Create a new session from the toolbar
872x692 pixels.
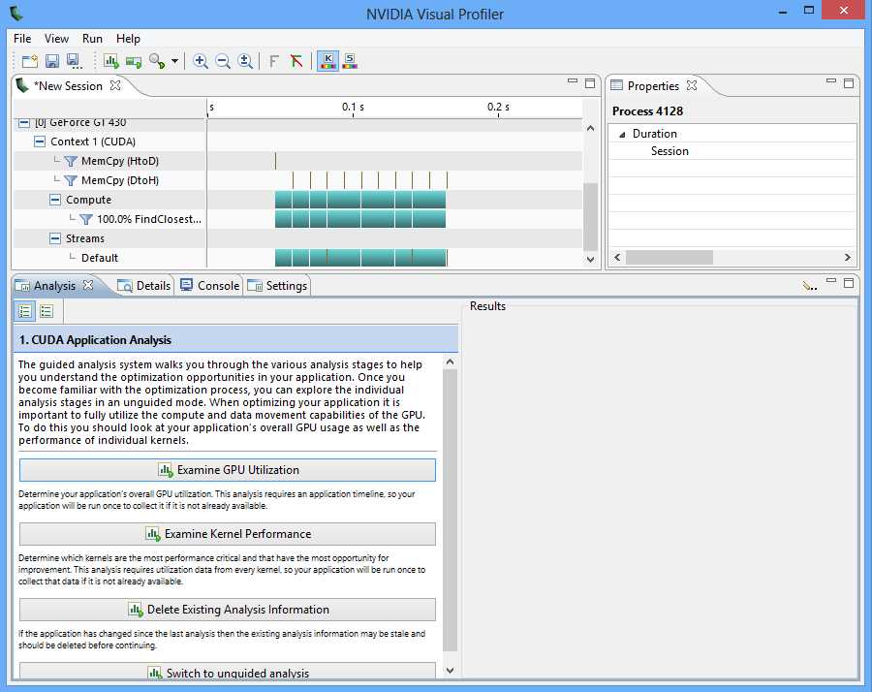click(x=29, y=61)
